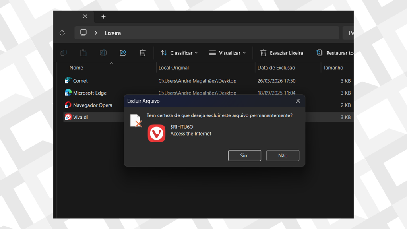Click Comet's original location path
The height and width of the screenshot is (229, 407).
point(197,81)
